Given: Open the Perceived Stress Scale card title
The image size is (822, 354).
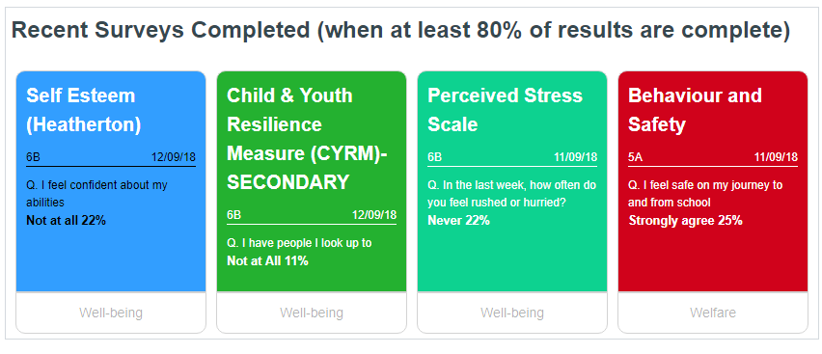Looking at the screenshot, I should click(x=505, y=110).
